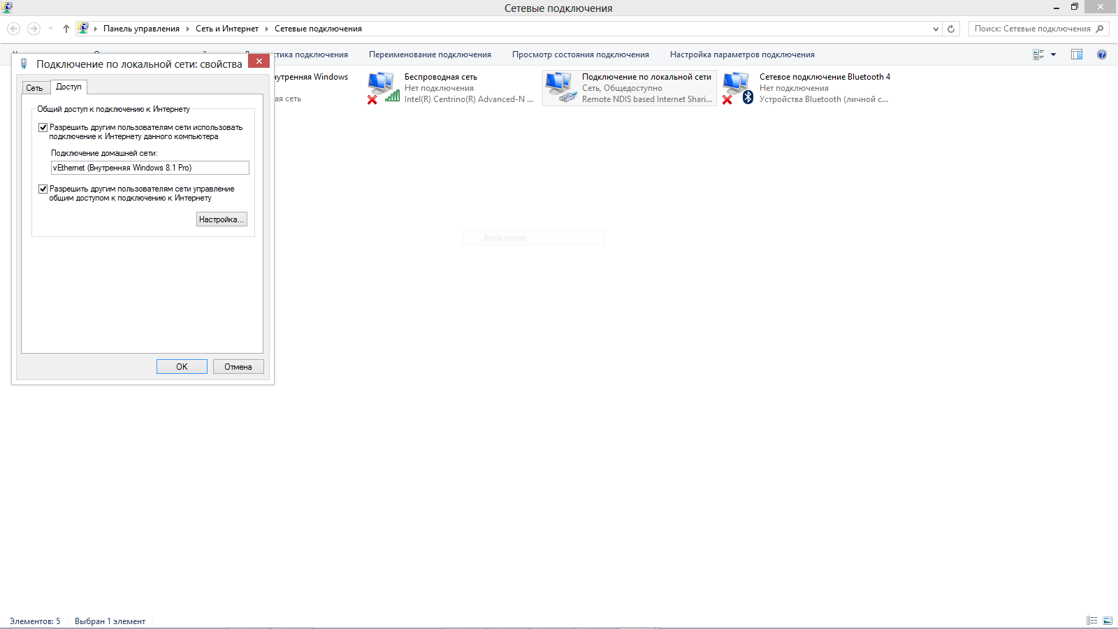Click the window system menu icon
This screenshot has height=629, width=1118.
tap(7, 8)
